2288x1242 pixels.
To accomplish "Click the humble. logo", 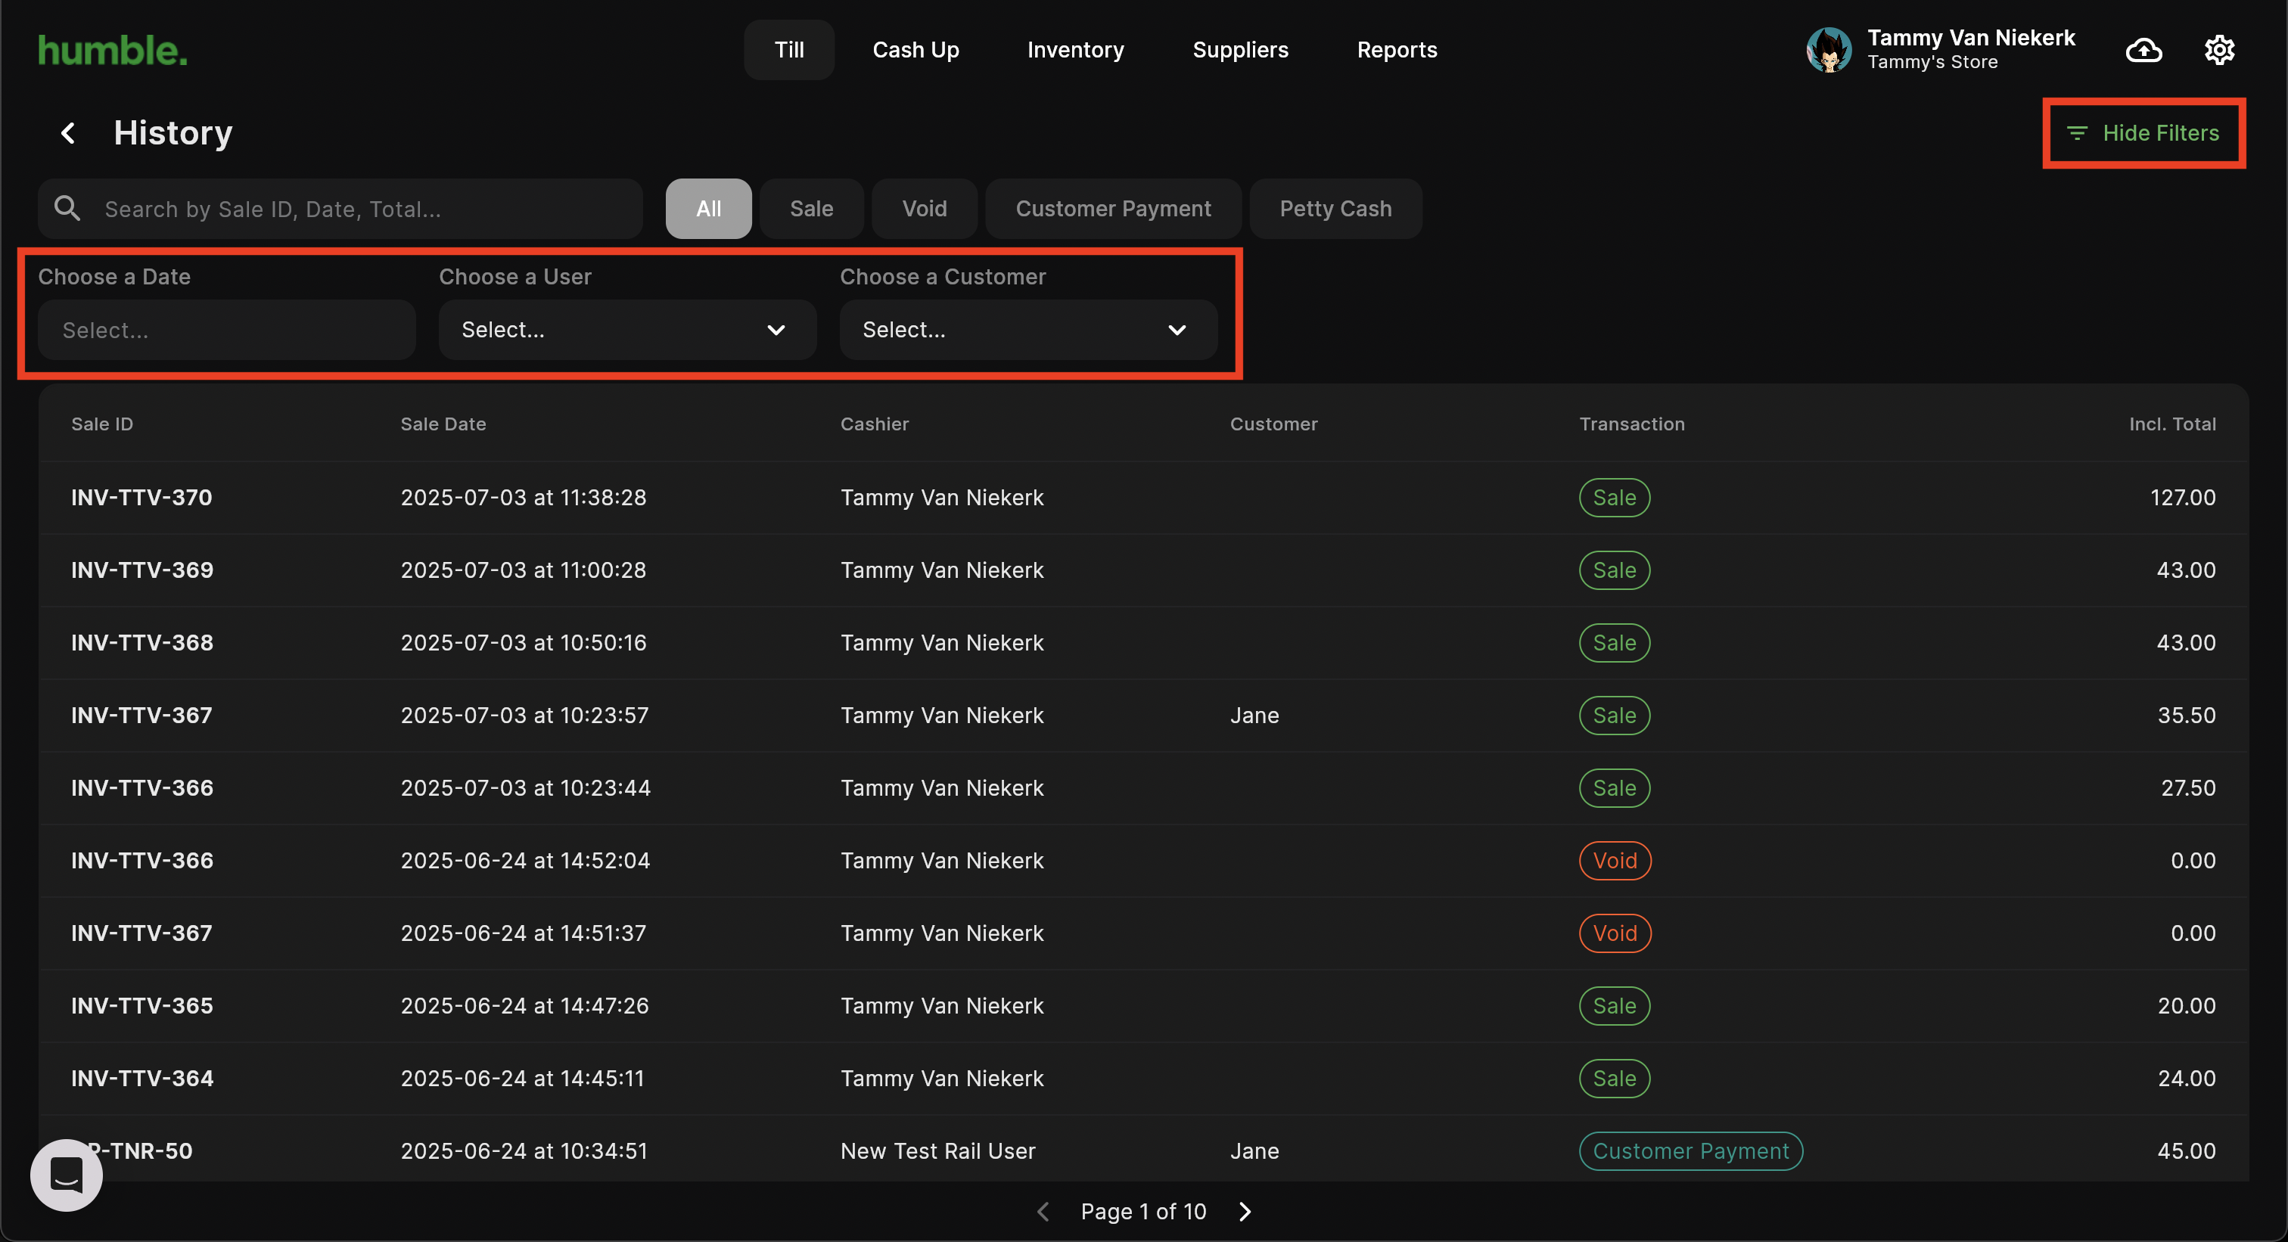I will coord(113,51).
